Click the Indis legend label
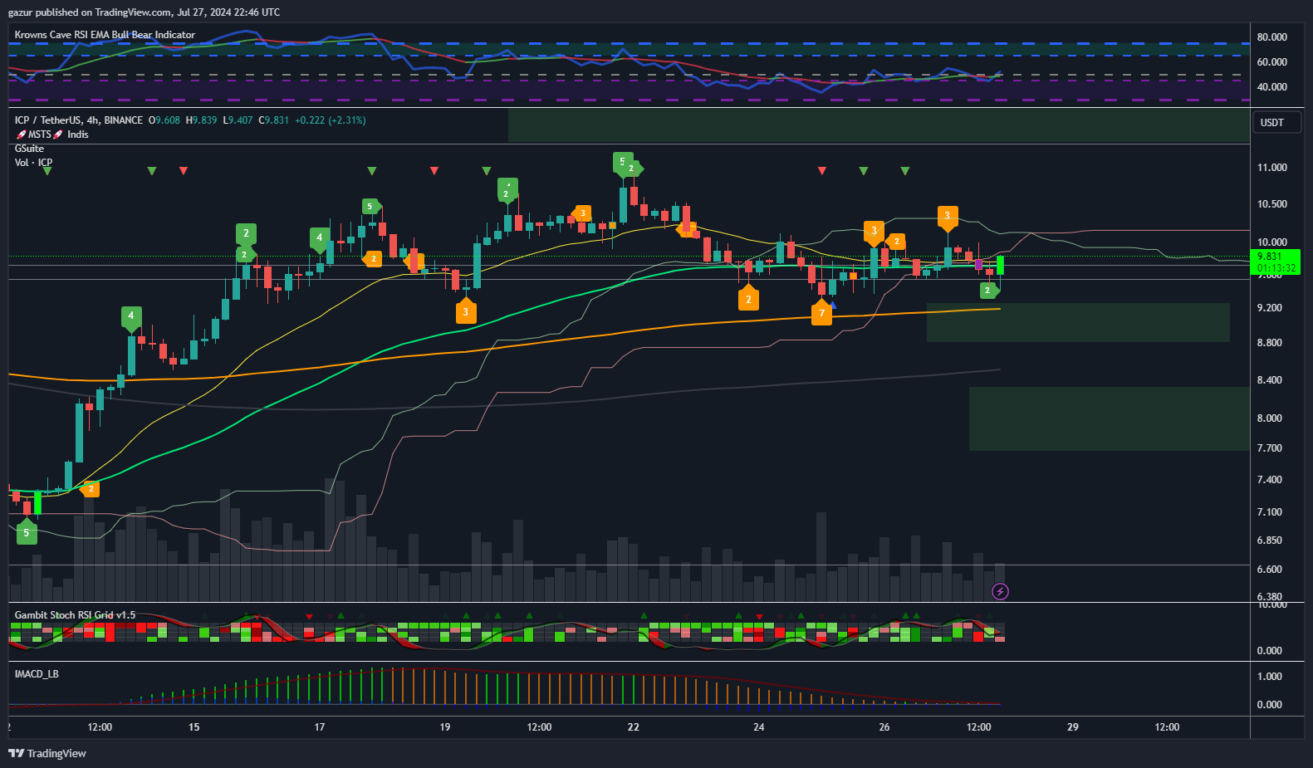The width and height of the screenshot is (1313, 768). click(x=77, y=135)
